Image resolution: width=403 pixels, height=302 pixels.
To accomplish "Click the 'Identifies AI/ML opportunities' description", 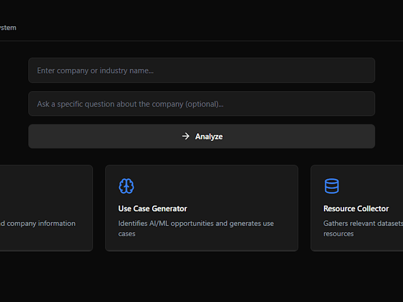I will coord(196,229).
